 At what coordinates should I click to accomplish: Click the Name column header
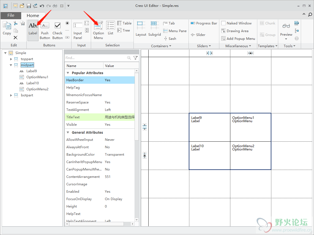coord(84,66)
